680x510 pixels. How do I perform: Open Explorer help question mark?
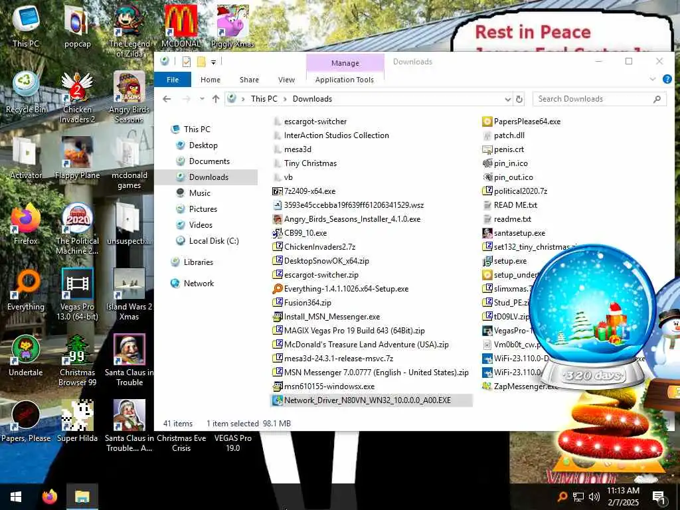point(667,80)
